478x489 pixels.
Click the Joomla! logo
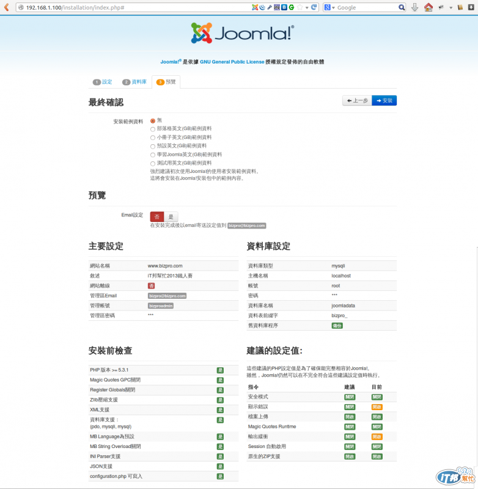pyautogui.click(x=242, y=33)
